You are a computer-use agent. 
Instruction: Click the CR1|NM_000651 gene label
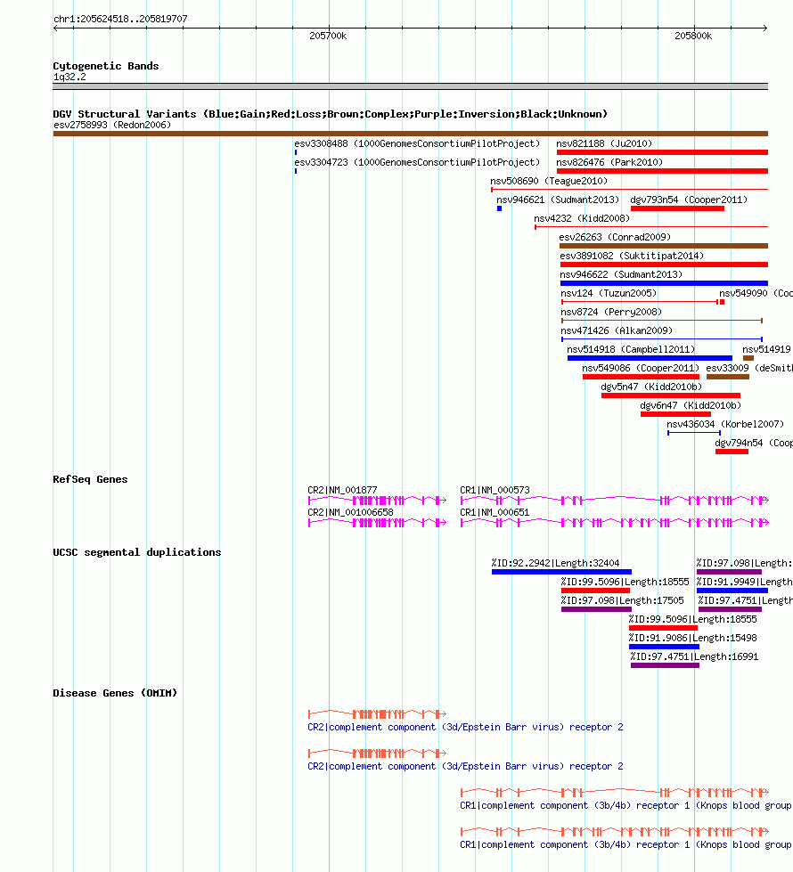495,512
